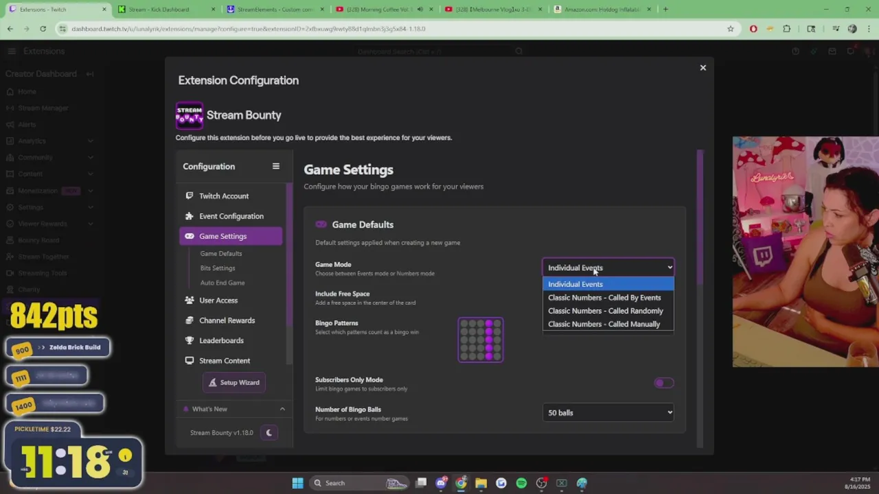Open Paint palette app from taskbar
Image resolution: width=879 pixels, height=494 pixels.
click(x=582, y=483)
